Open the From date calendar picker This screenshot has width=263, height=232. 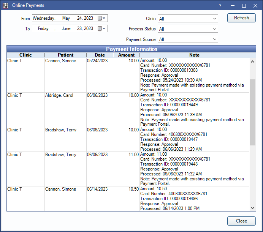click(102, 18)
